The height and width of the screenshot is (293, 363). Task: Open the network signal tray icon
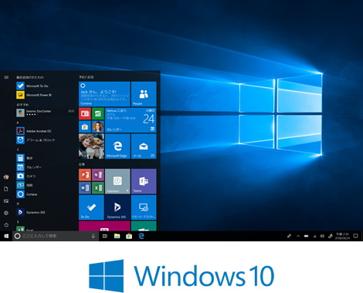pyautogui.click(x=314, y=236)
